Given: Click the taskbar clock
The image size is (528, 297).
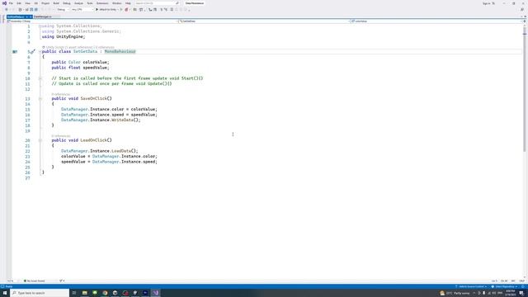Looking at the screenshot, I should 510,294.
